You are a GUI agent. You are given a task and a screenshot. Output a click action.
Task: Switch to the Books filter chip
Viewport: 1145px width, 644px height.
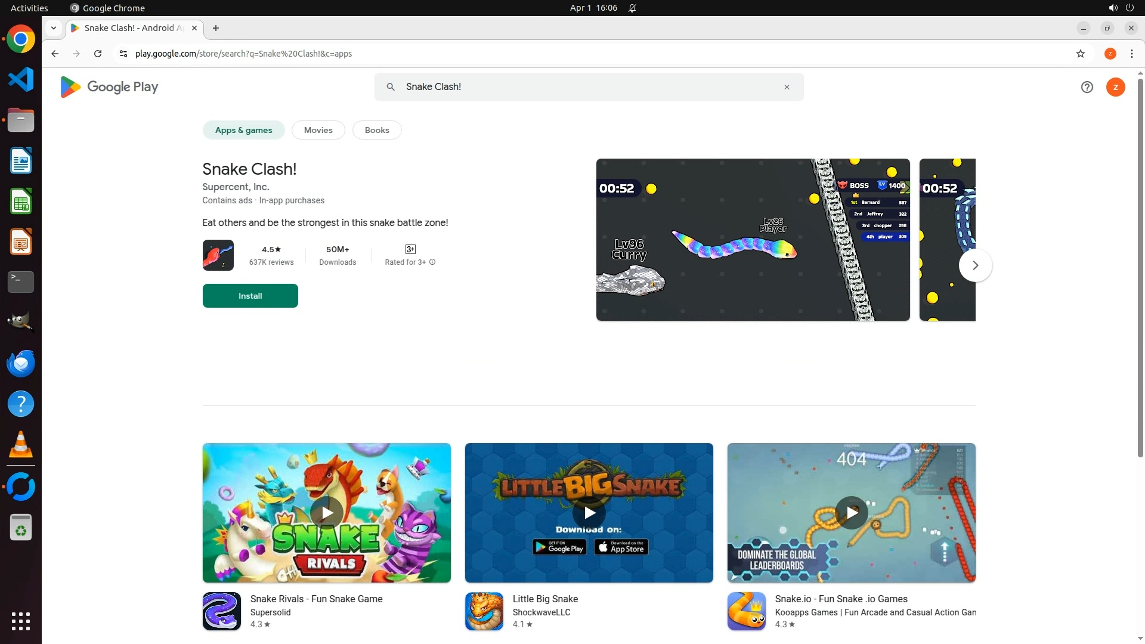(x=376, y=130)
